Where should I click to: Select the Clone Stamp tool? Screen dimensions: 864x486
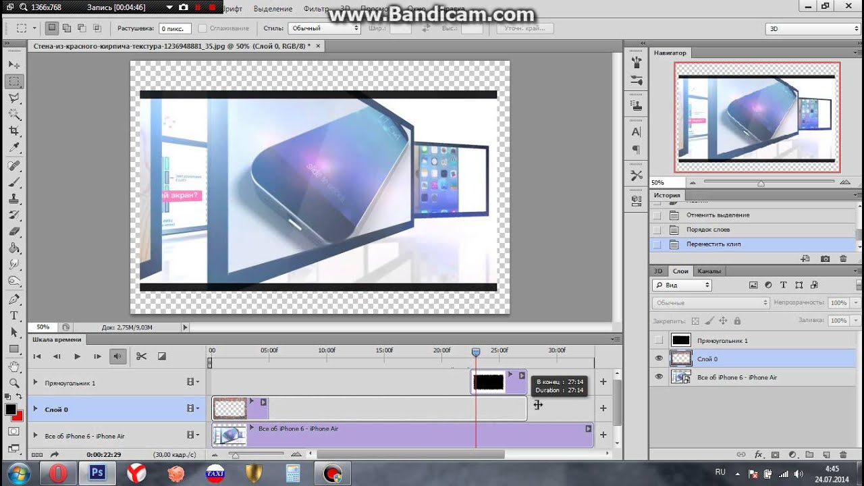[14, 198]
